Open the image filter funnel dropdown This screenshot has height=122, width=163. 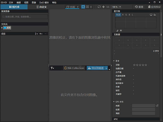(x=52, y=68)
